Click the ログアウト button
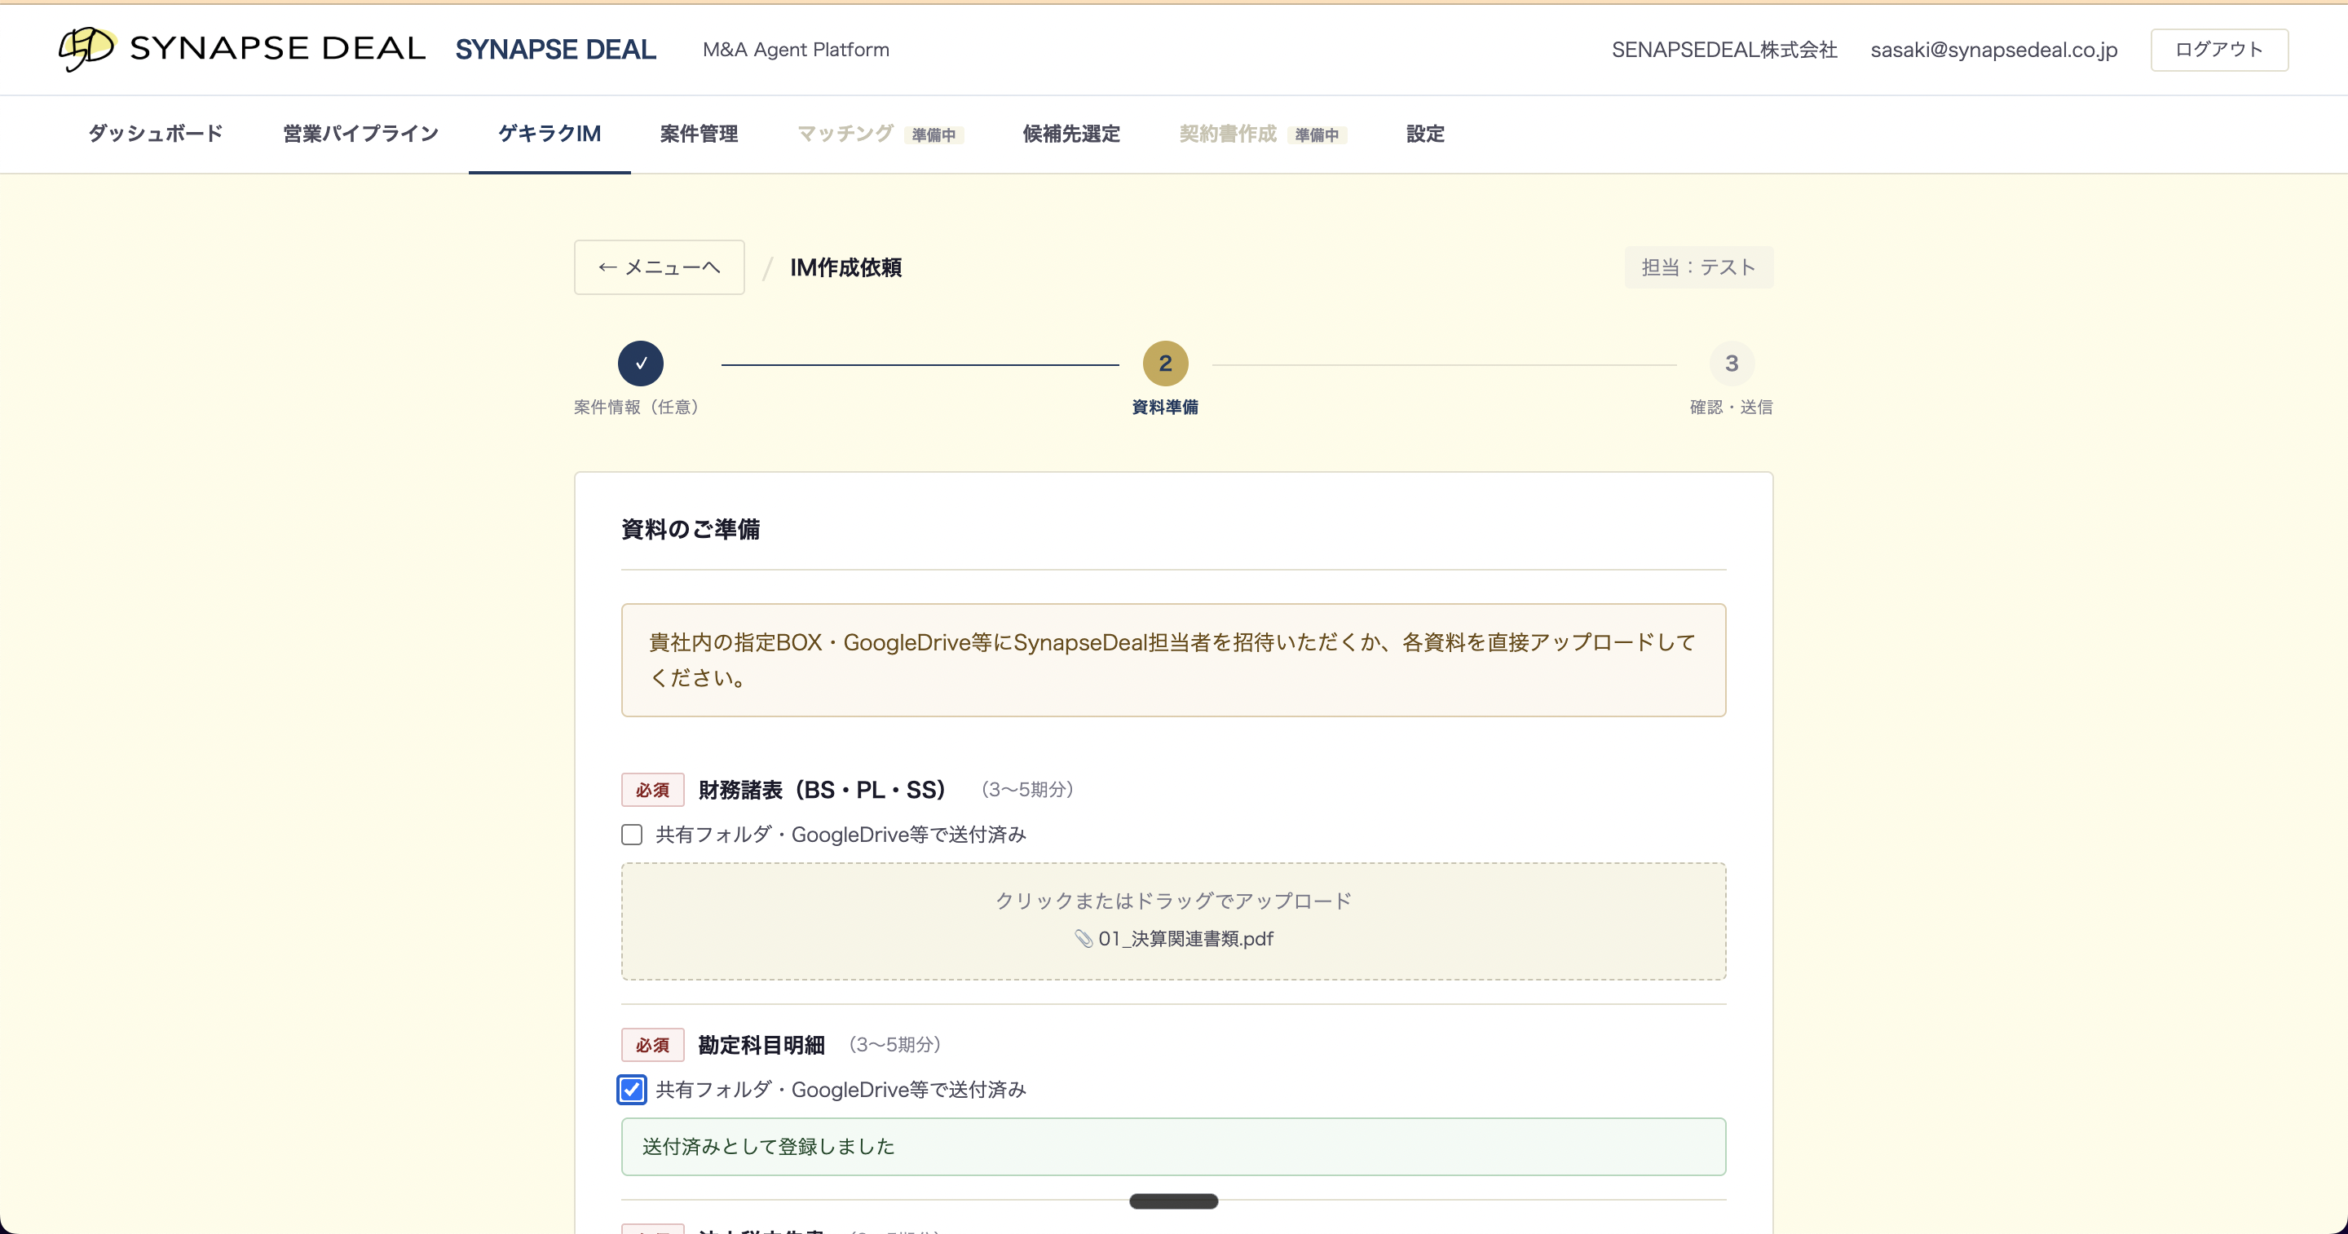 pyautogui.click(x=2218, y=49)
